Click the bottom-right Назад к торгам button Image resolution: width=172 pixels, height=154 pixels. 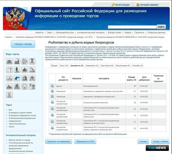pos(160,142)
